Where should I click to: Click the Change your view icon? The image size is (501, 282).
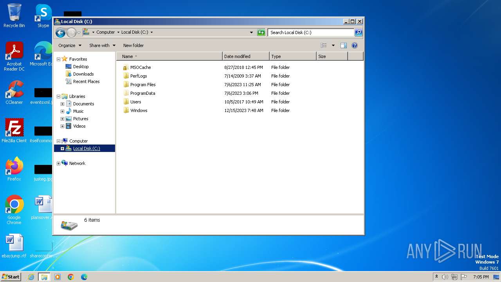pyautogui.click(x=323, y=45)
